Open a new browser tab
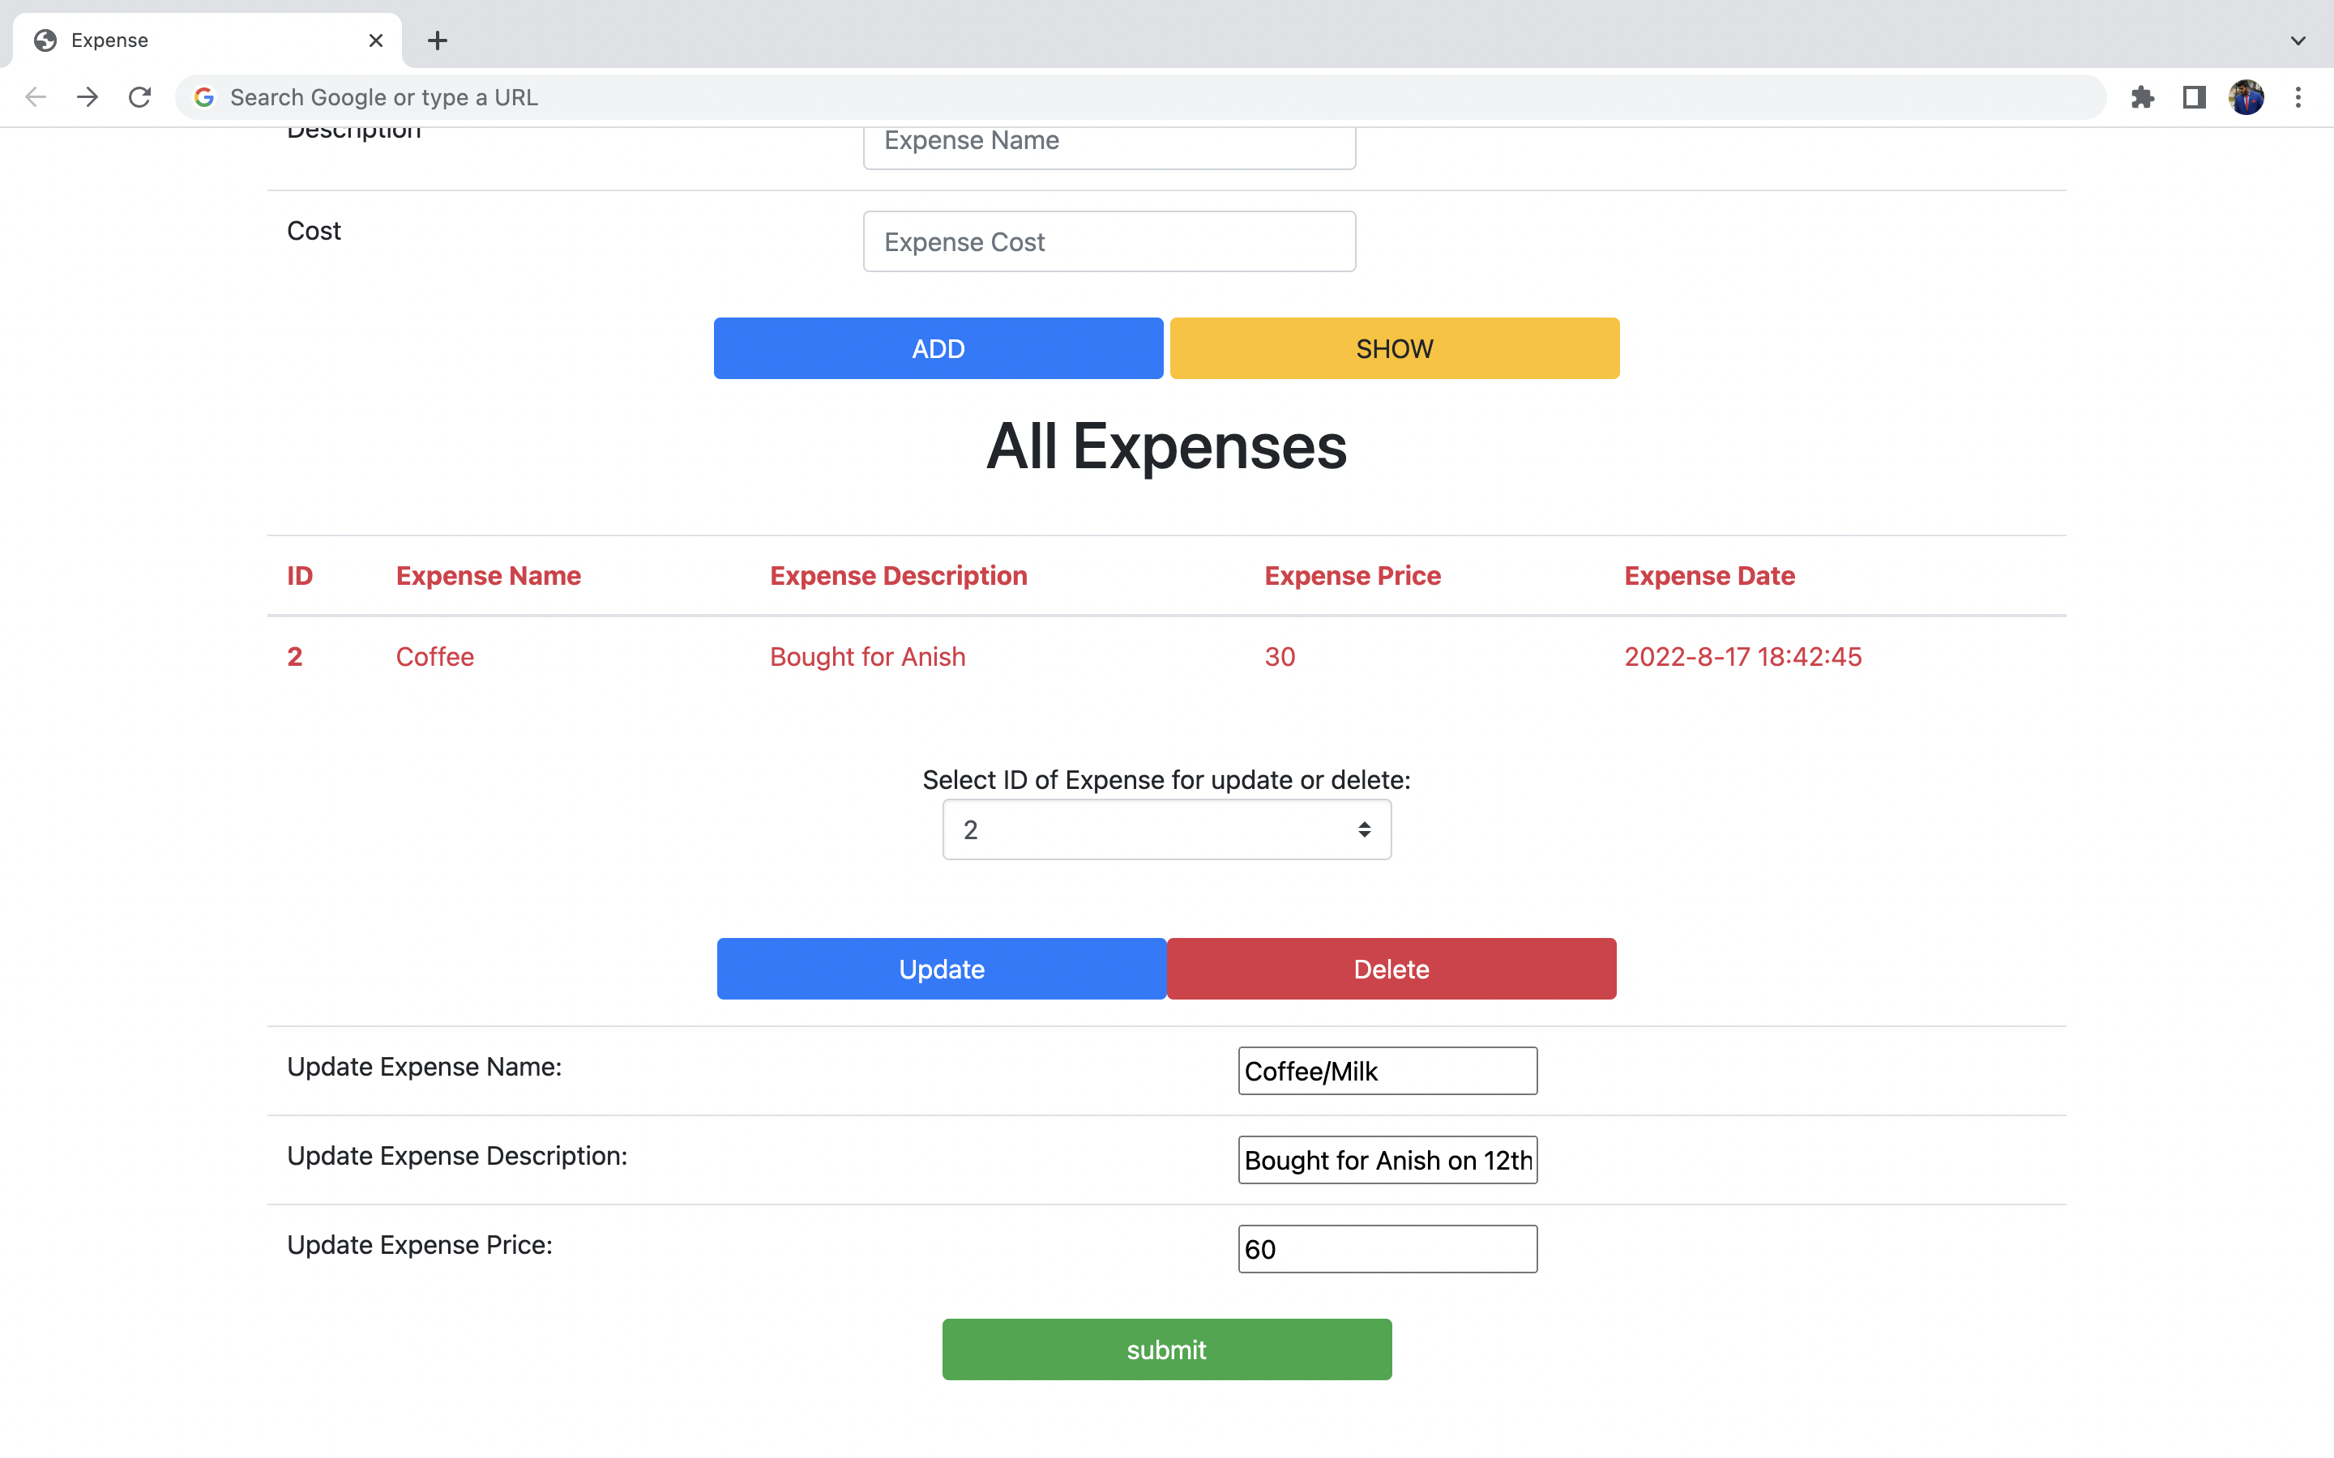Screen dimensions: 2334x1458 [438, 40]
